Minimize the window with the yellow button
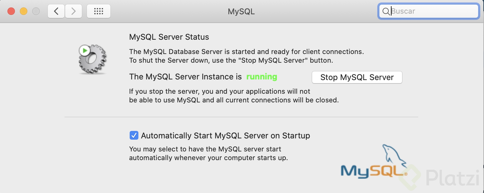The width and height of the screenshot is (484, 193). 24,11
